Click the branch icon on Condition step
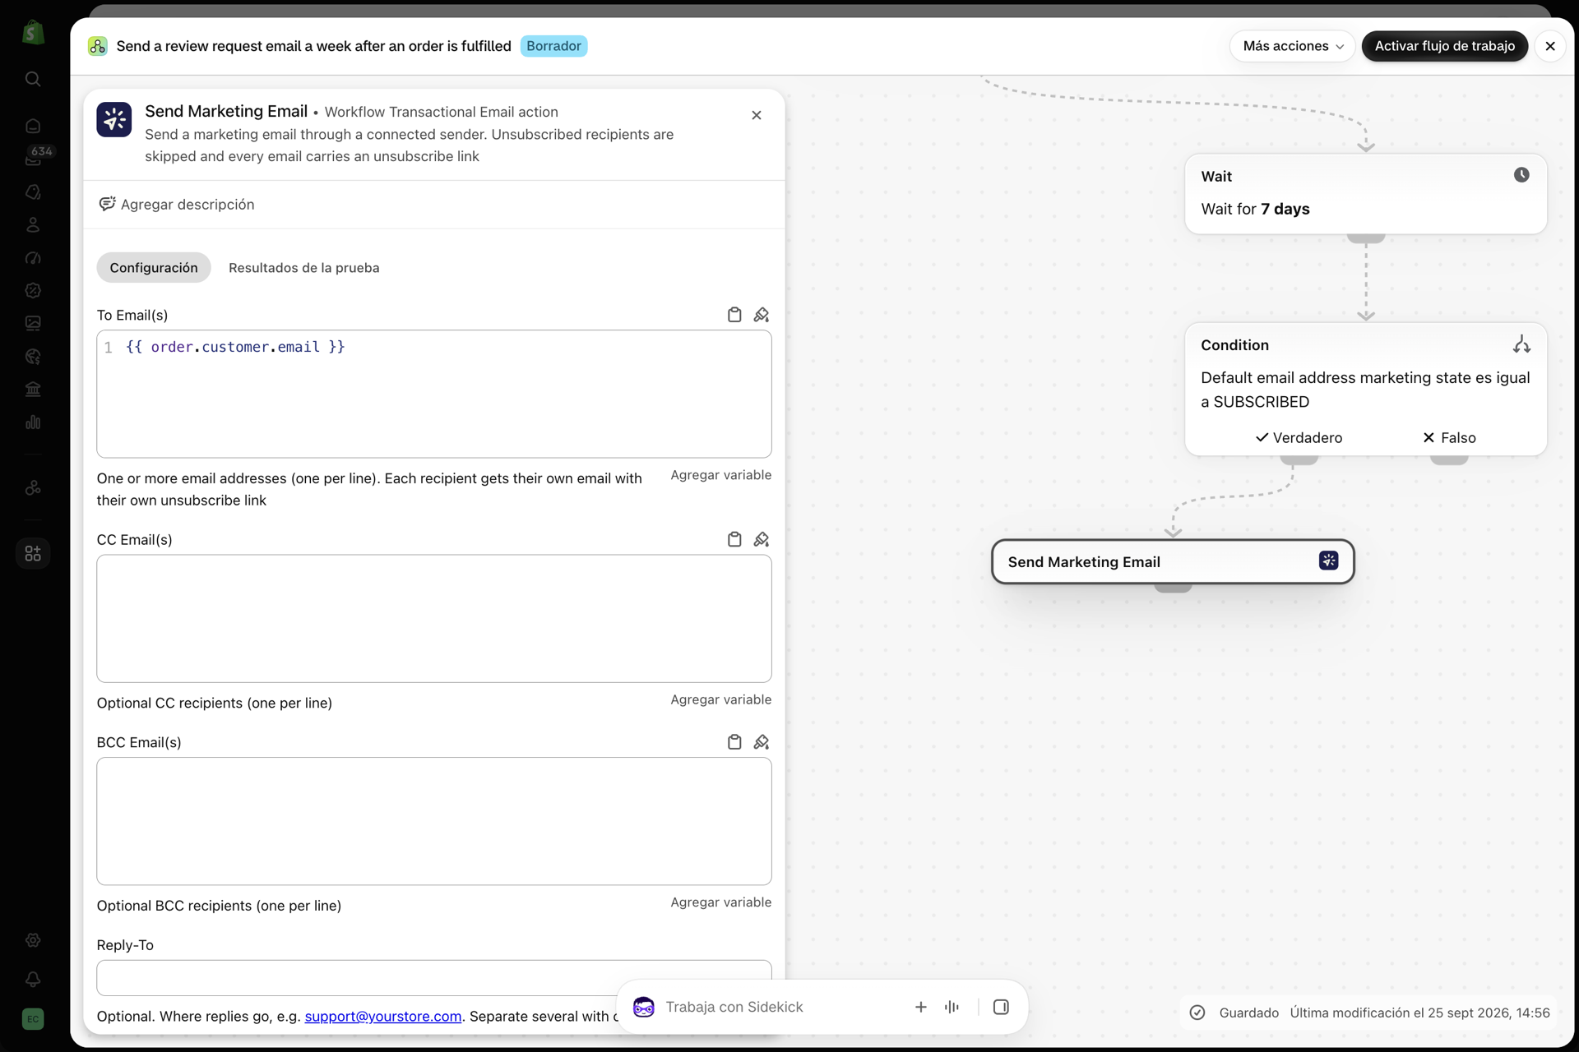Viewport: 1579px width, 1052px height. (x=1521, y=344)
